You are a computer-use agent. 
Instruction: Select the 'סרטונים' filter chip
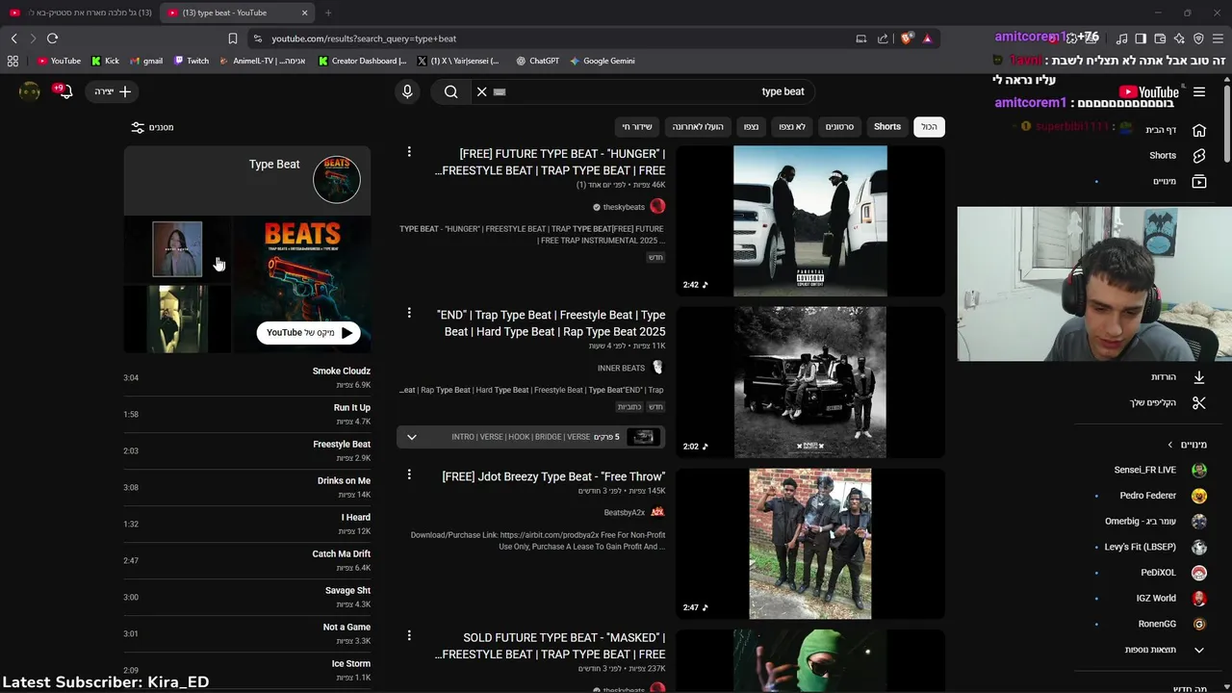tap(839, 127)
